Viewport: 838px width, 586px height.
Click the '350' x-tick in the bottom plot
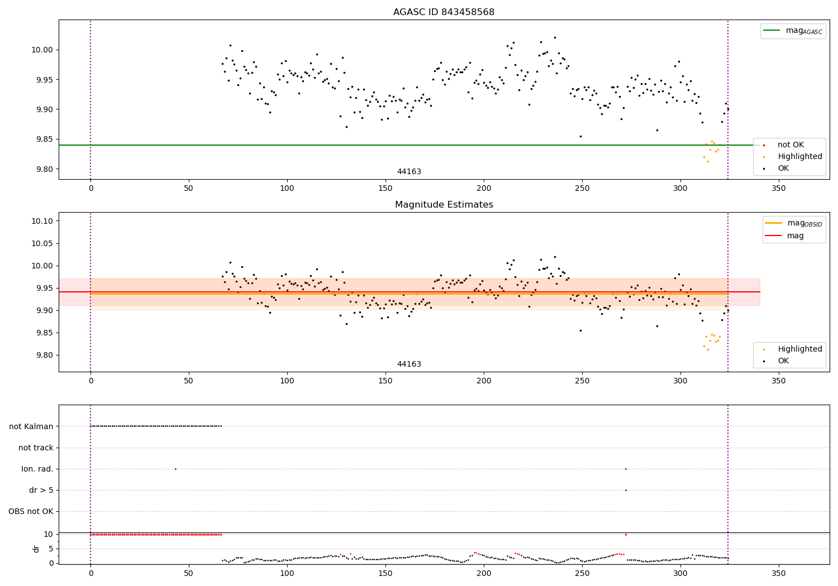[778, 573]
